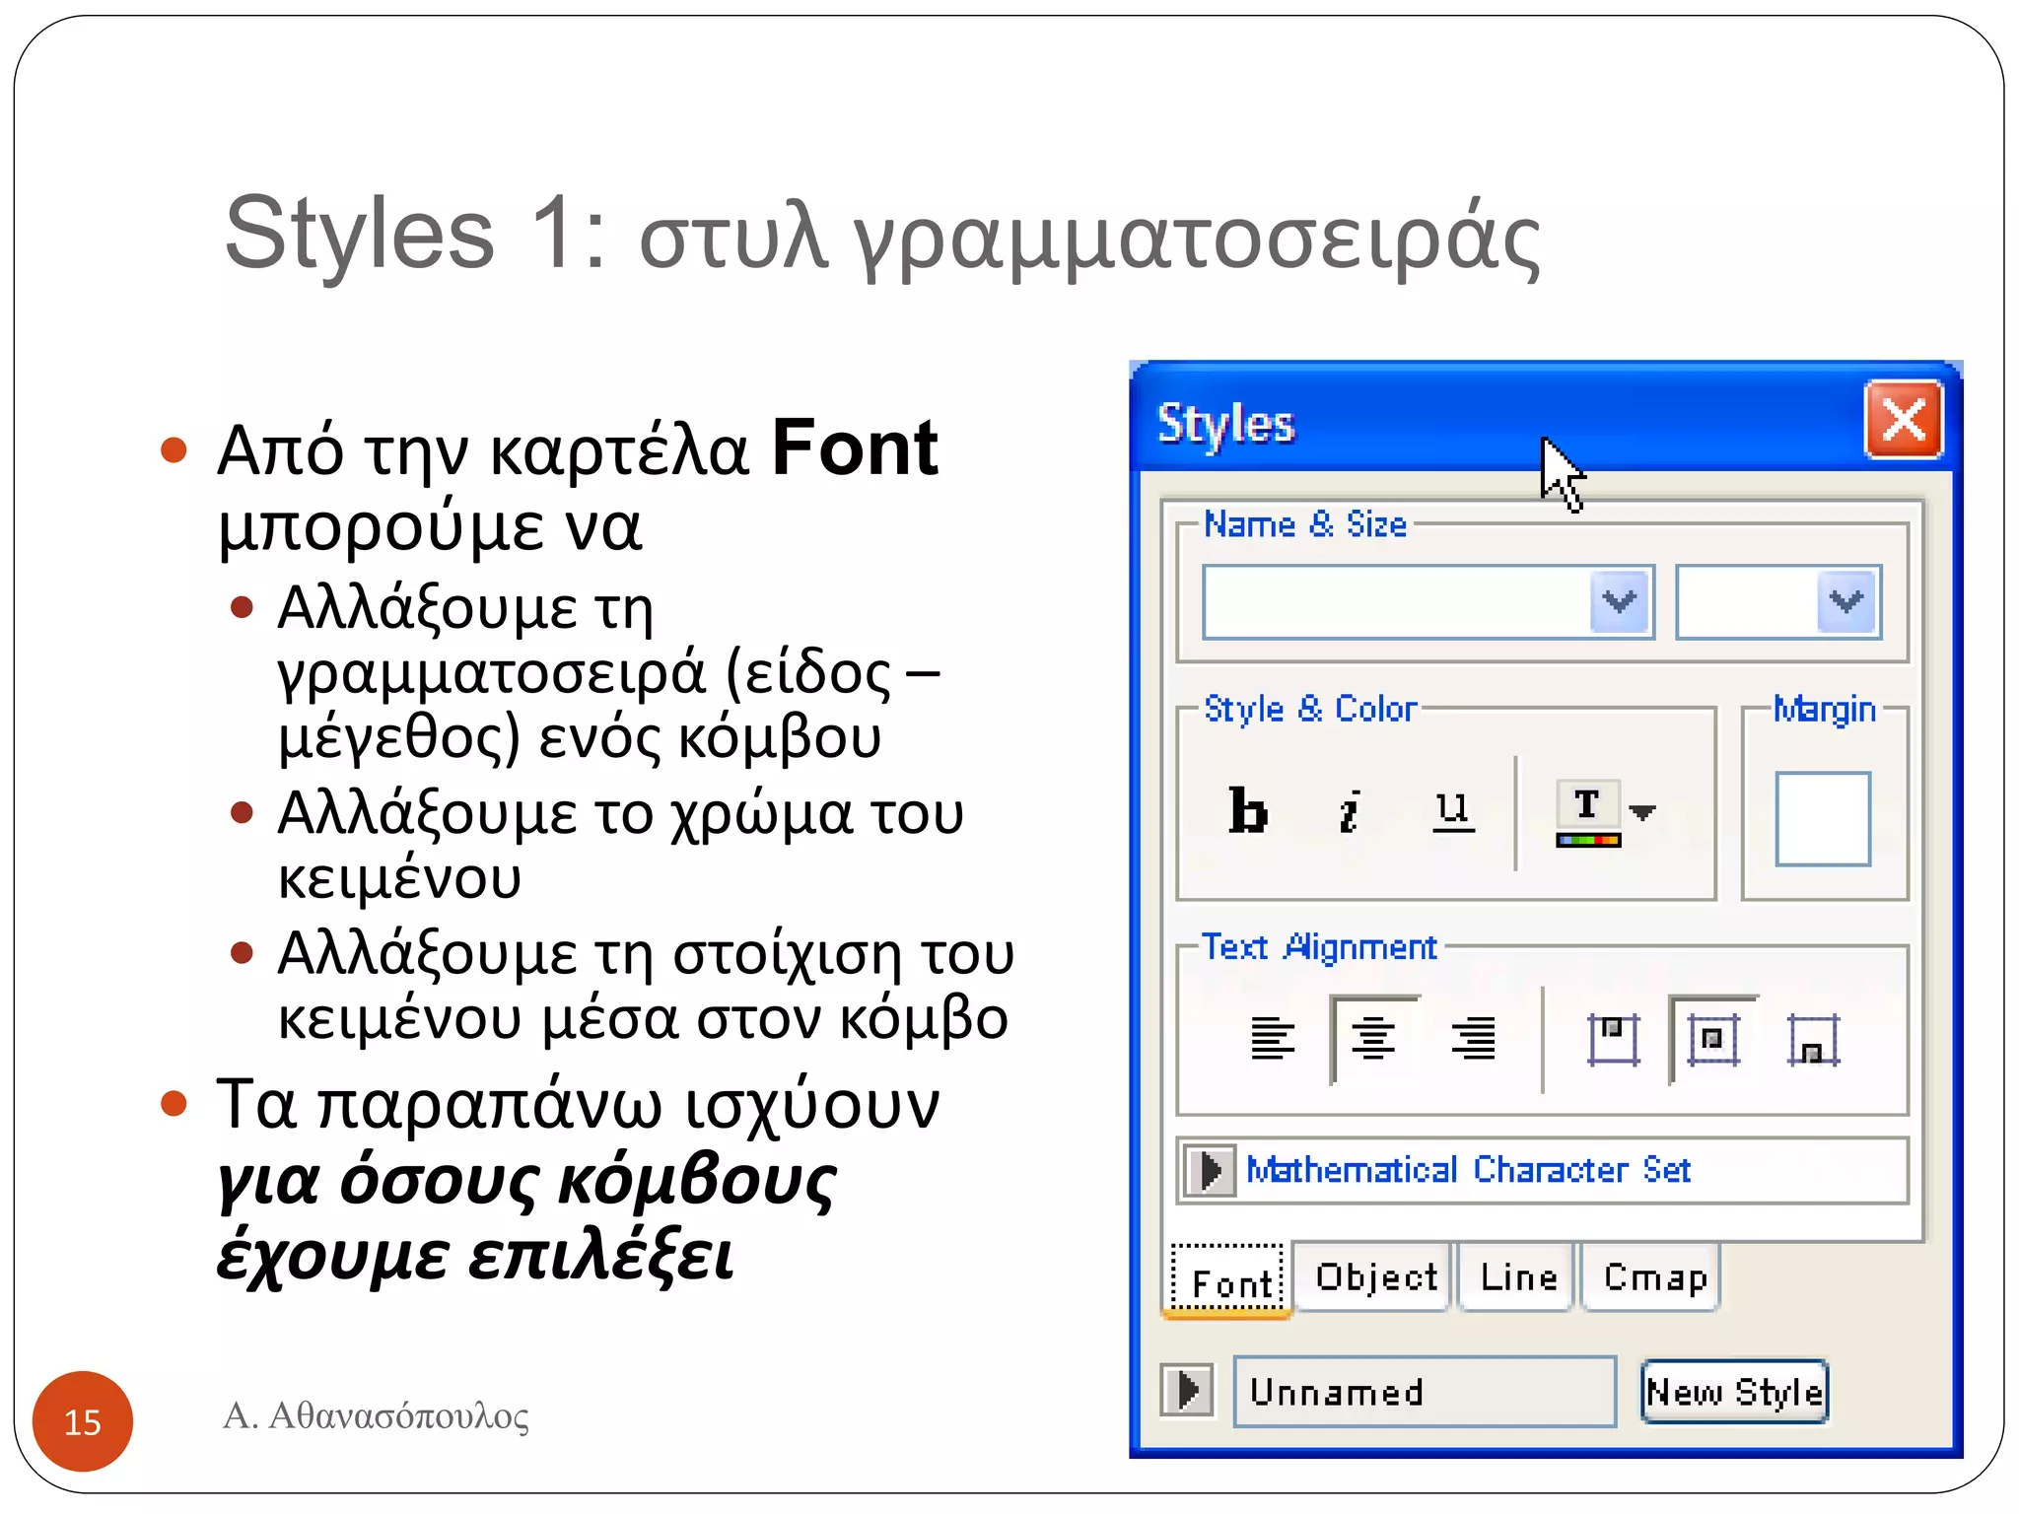Toggle italic text style

point(1350,812)
